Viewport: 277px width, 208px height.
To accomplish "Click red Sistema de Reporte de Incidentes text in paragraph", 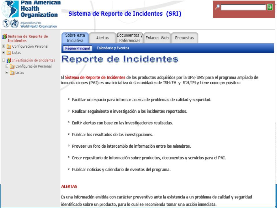I will (x=95, y=77).
